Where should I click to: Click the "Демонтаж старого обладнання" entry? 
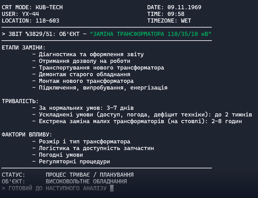click(x=84, y=74)
